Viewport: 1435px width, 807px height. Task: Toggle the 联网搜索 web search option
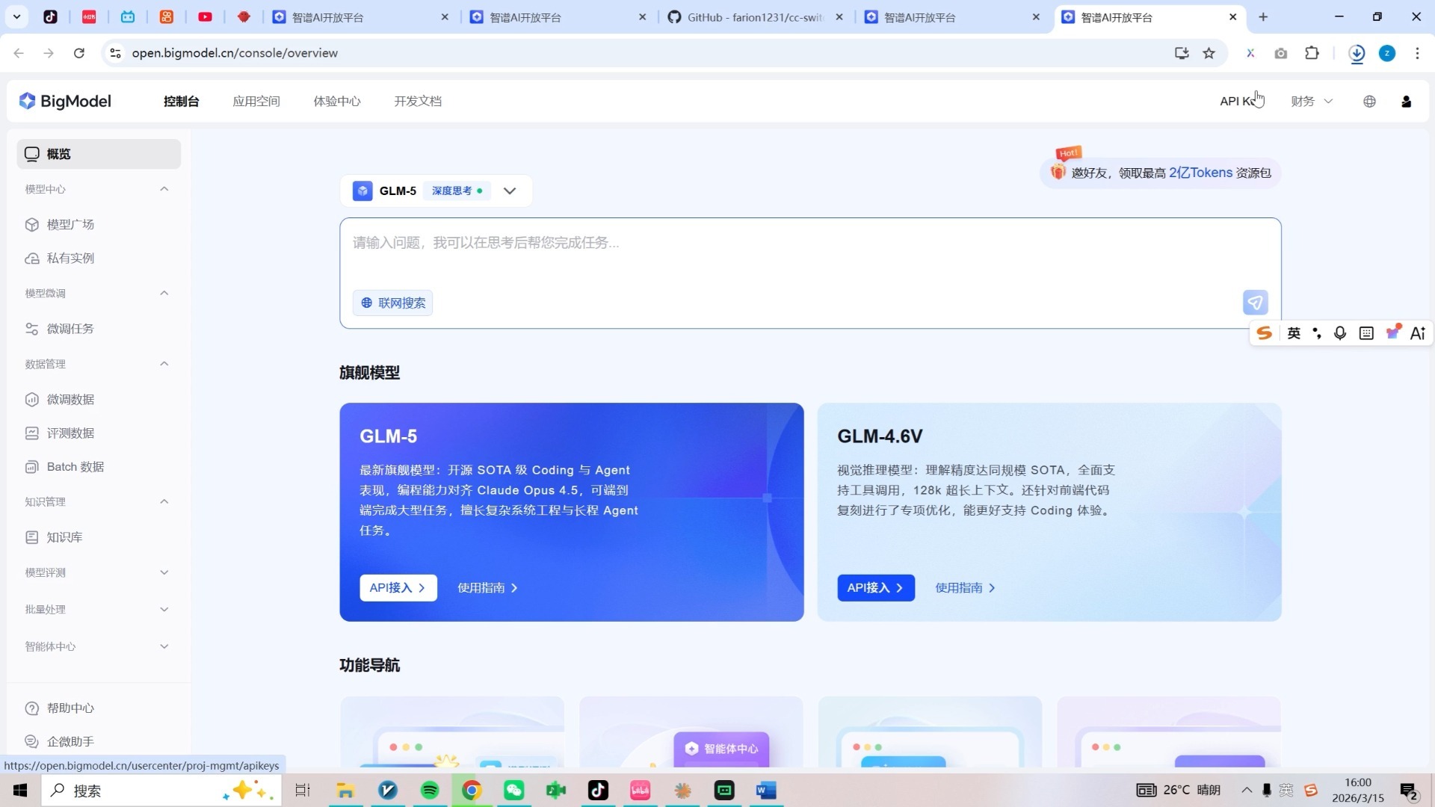click(393, 303)
